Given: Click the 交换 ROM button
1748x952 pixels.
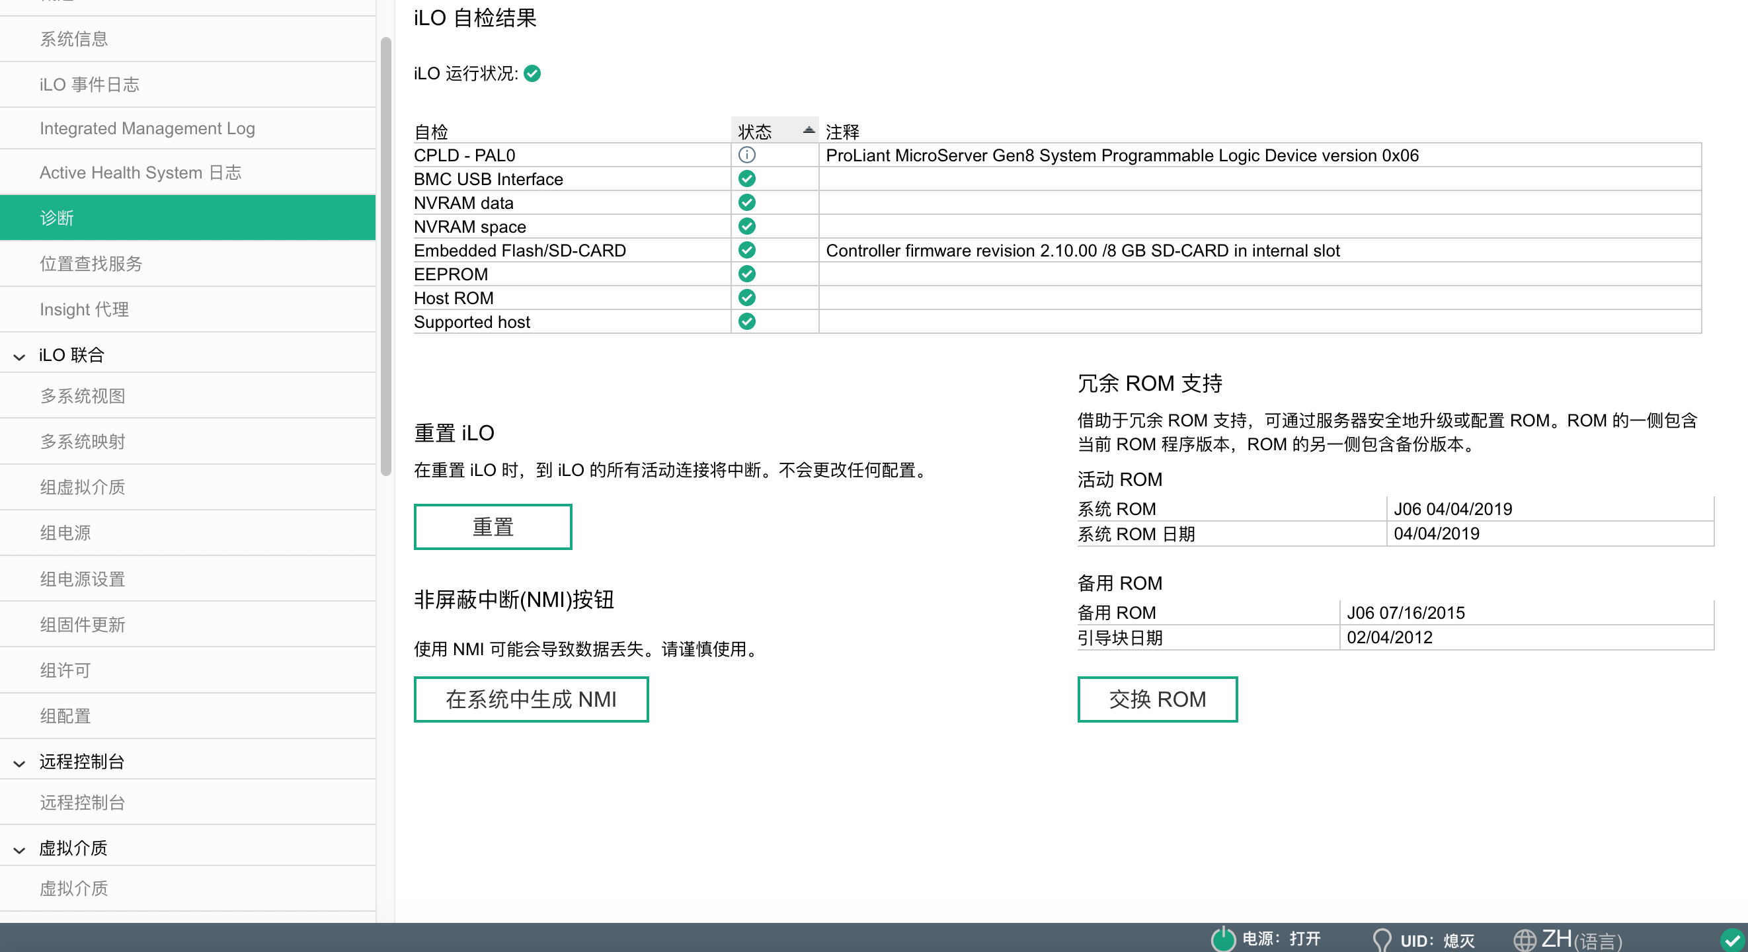Looking at the screenshot, I should coord(1158,699).
